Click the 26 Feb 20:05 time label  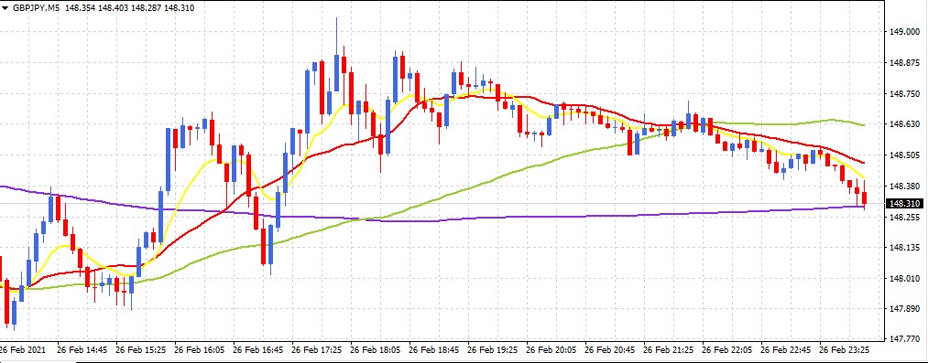pos(551,349)
